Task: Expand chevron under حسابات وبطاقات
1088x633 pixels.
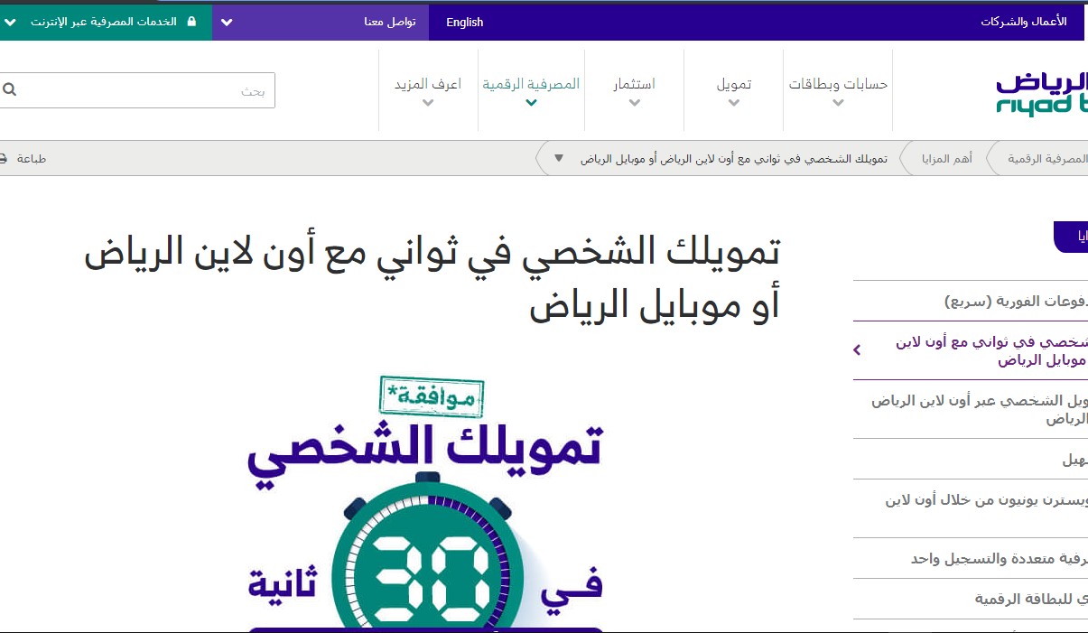Action: 838,103
